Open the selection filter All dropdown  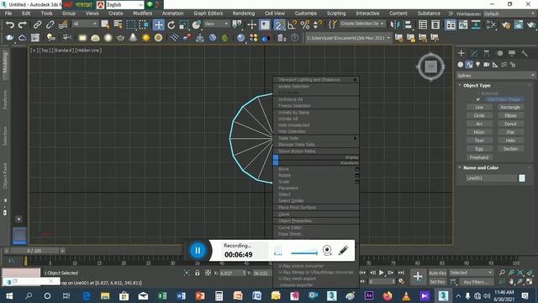click(85, 24)
